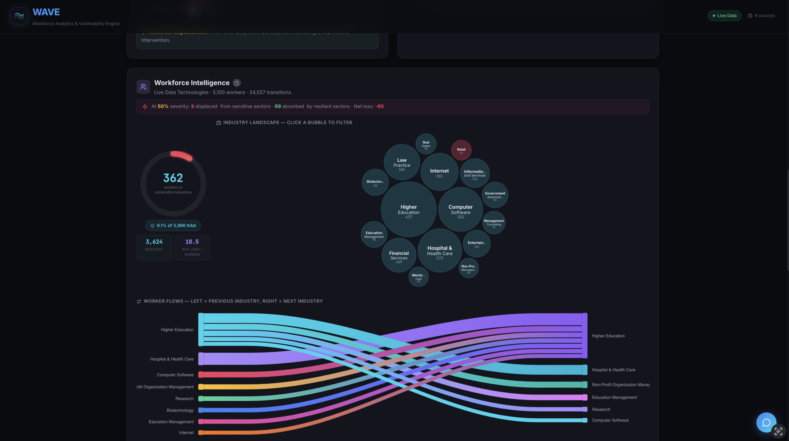
Task: Select the red Retail bubble
Action: point(461,150)
